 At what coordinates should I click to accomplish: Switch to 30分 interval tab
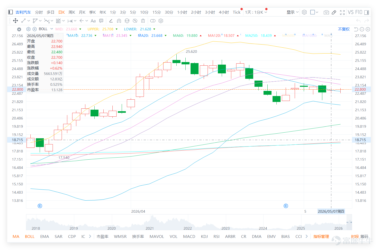(169, 12)
